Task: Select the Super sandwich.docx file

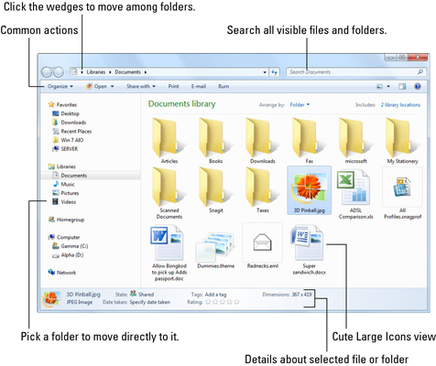Action: tap(309, 250)
